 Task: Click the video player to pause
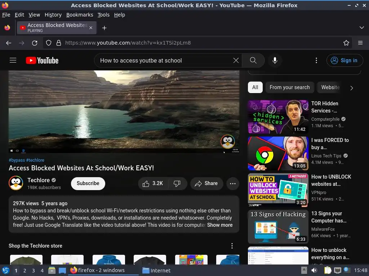[x=124, y=112]
